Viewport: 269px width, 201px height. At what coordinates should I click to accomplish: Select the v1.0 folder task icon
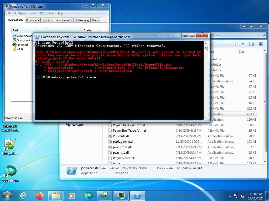tap(14, 49)
